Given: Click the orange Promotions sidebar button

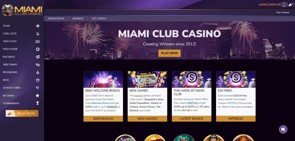Looking at the screenshot, I should click(x=22, y=113).
